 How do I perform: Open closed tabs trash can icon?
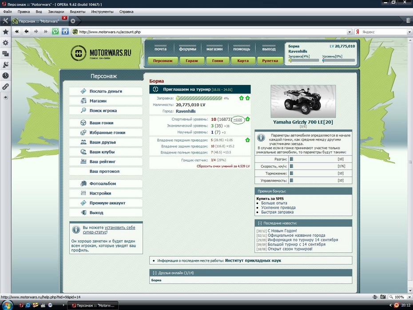(x=408, y=20)
